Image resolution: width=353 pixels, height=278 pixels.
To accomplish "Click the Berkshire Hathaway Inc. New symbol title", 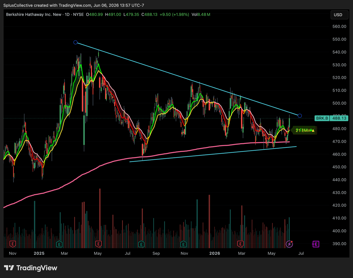I will click(x=34, y=14).
